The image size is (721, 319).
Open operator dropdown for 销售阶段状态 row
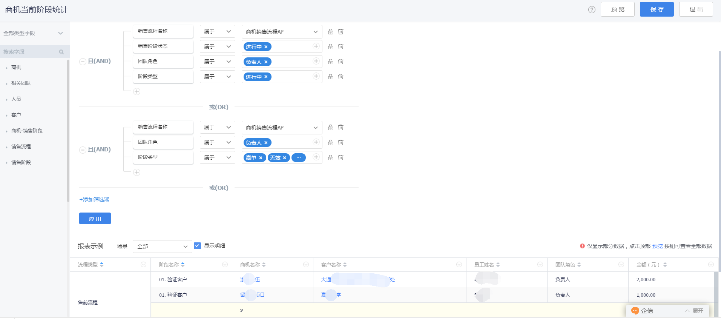coord(217,46)
